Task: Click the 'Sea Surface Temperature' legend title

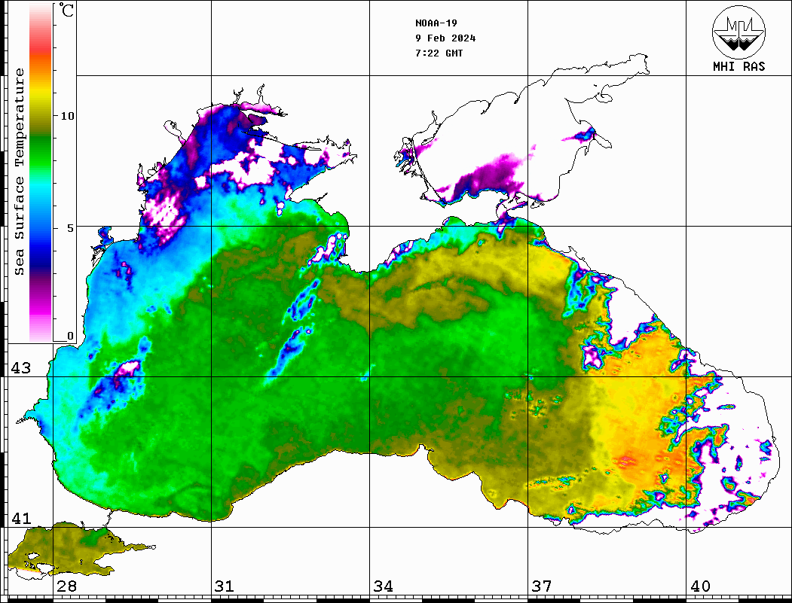Action: pos(19,172)
